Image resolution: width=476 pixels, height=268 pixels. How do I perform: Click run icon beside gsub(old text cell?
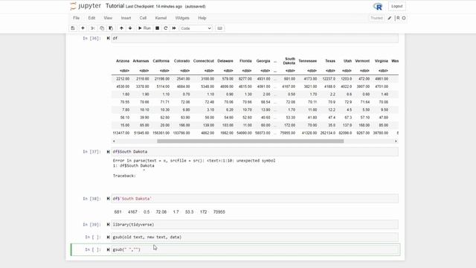(109, 237)
